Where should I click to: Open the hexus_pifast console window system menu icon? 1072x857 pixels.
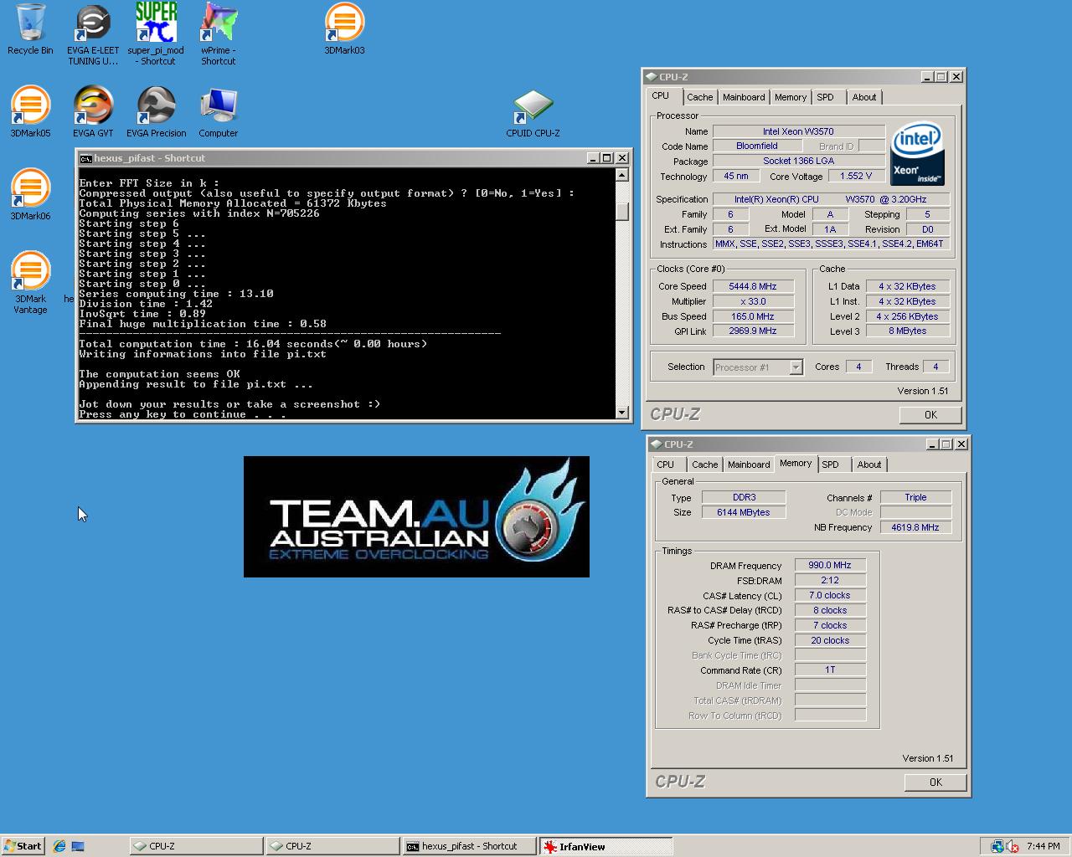[x=85, y=158]
